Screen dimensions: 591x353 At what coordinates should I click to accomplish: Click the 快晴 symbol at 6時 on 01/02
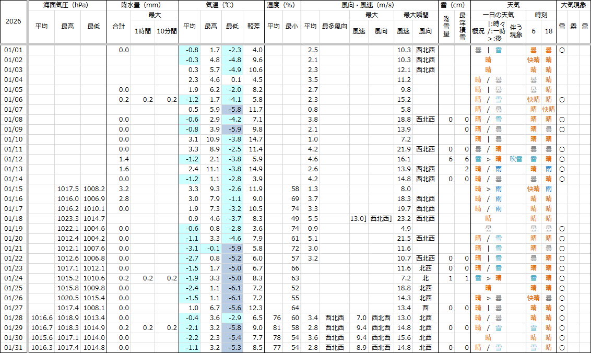coord(533,60)
